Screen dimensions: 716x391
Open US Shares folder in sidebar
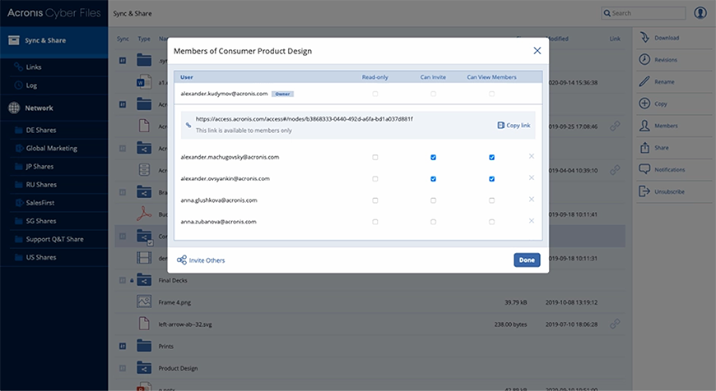click(41, 257)
